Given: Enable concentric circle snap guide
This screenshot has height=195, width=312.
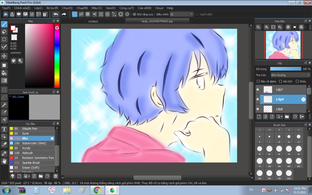Looking at the screenshot, I should (108, 14).
